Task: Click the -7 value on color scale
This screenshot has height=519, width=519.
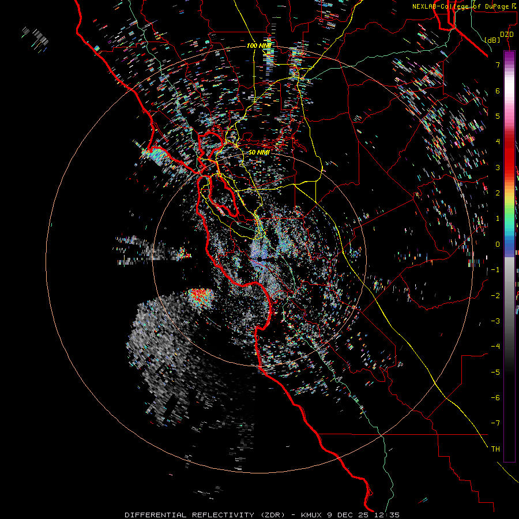Action: click(x=495, y=423)
